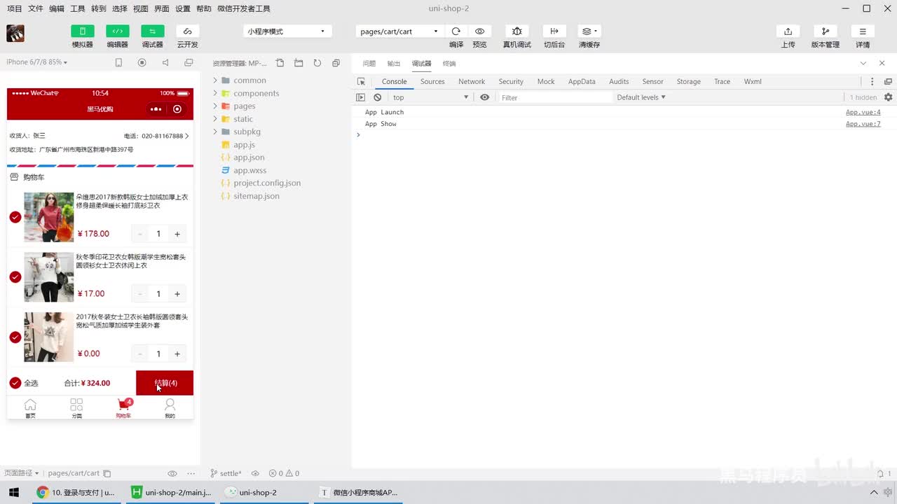Start real device debugging
Screen dimensions: 897x504
click(x=517, y=31)
